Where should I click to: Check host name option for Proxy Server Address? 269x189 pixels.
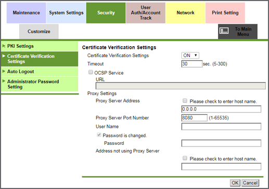185,101
